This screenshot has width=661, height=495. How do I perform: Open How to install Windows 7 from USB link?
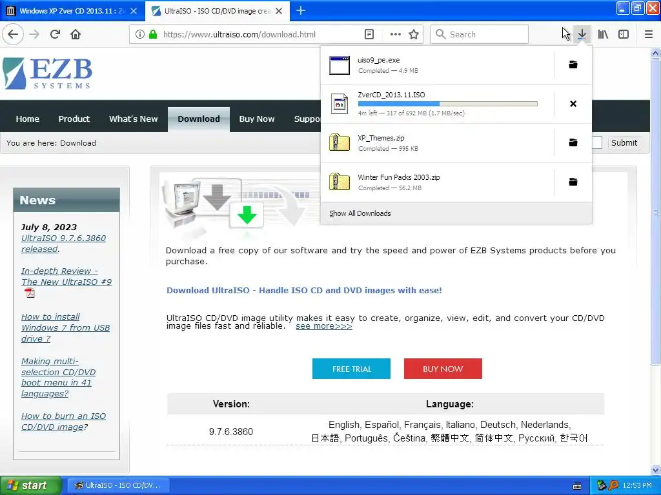pos(65,327)
